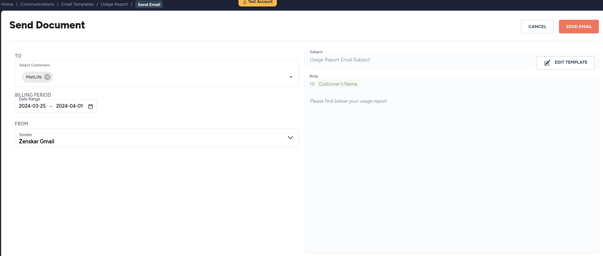Screen dimensions: 603x256
Task: Click the Customer's Name placeholder tag
Action: click(338, 84)
